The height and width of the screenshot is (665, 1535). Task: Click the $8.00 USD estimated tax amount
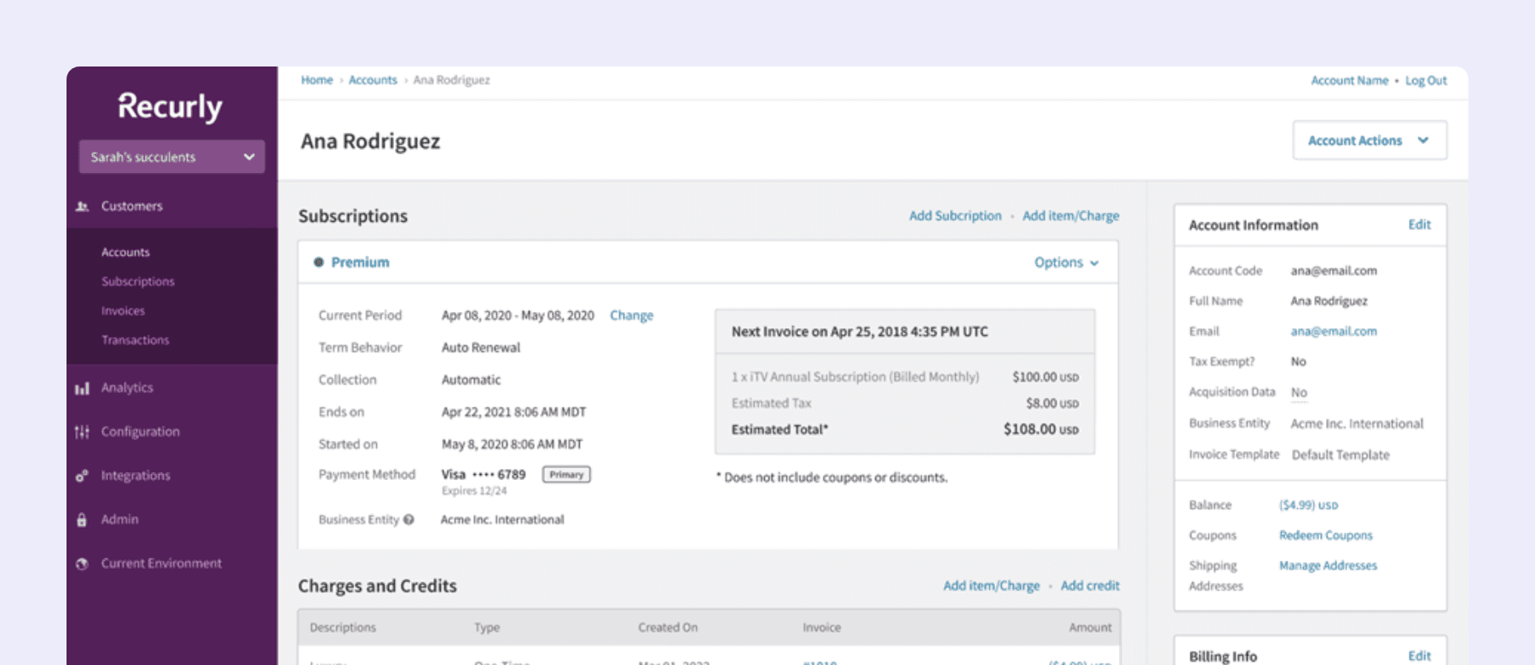click(x=1052, y=403)
